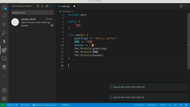
Task: Open Extensions views and more actions menu
Action: (52, 6)
